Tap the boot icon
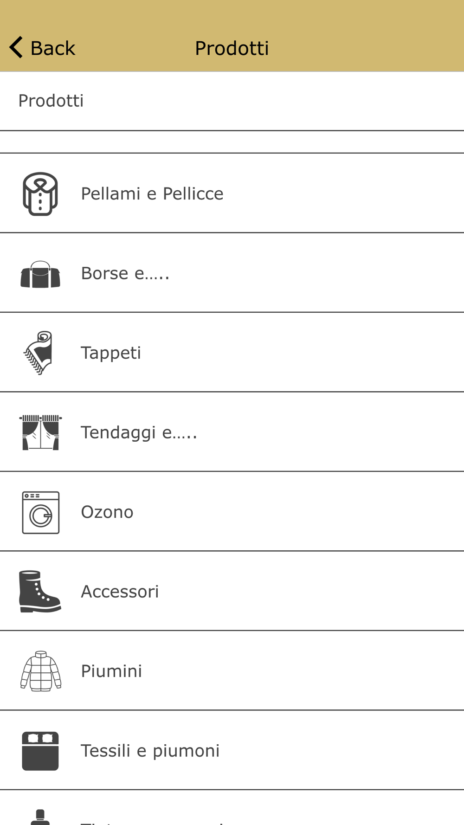Image resolution: width=464 pixels, height=825 pixels. coord(39,592)
